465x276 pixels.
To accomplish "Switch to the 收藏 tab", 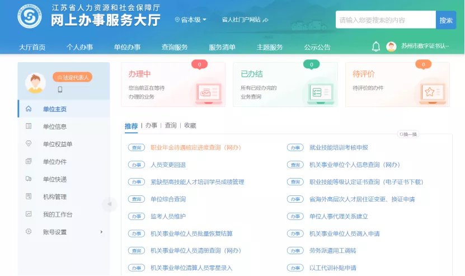I will pos(190,126).
